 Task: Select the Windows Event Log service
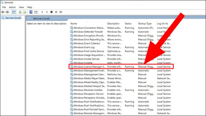click(84, 47)
